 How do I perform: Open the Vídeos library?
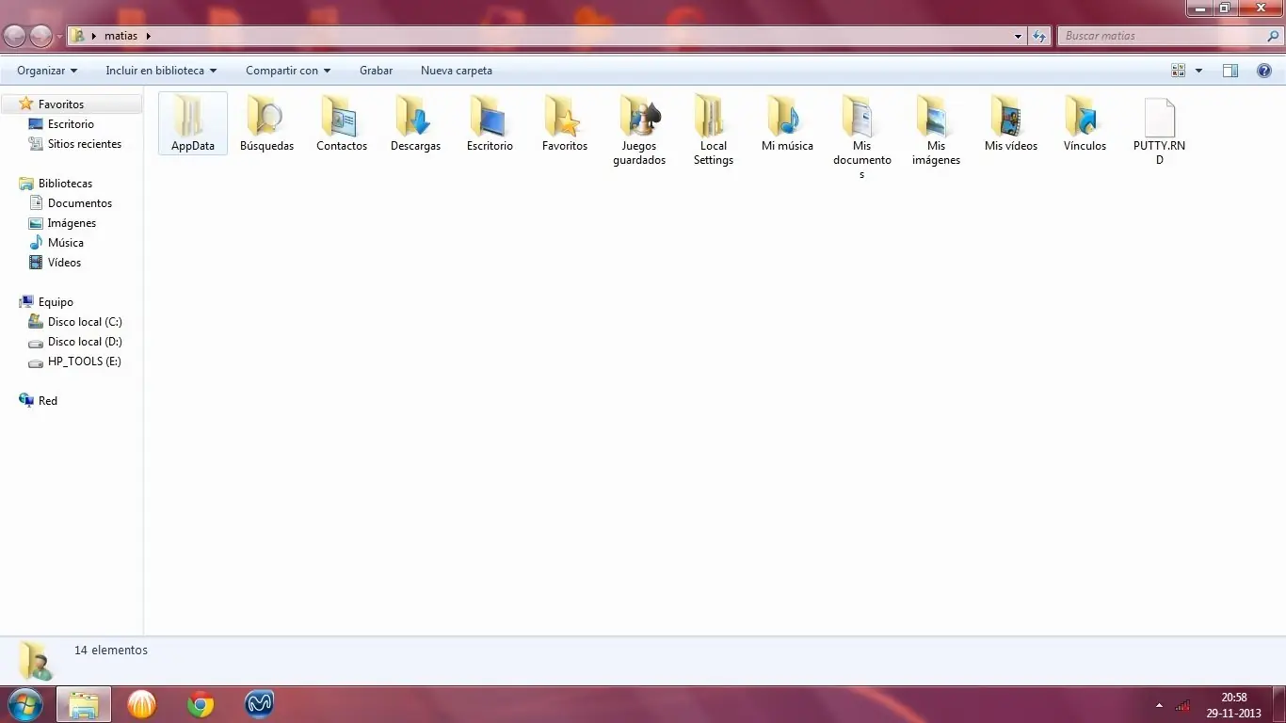pos(64,263)
